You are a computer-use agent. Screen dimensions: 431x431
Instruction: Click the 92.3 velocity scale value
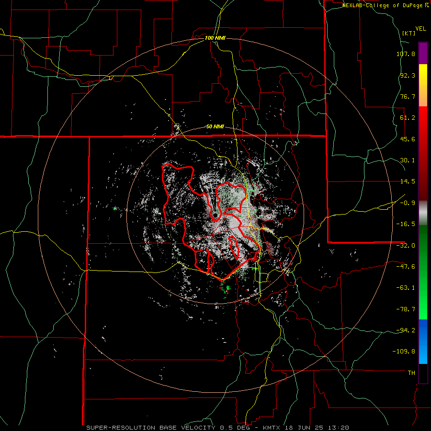pyautogui.click(x=408, y=75)
